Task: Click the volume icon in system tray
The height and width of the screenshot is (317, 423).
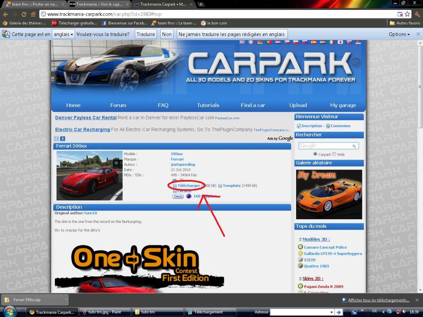Action: [x=404, y=312]
